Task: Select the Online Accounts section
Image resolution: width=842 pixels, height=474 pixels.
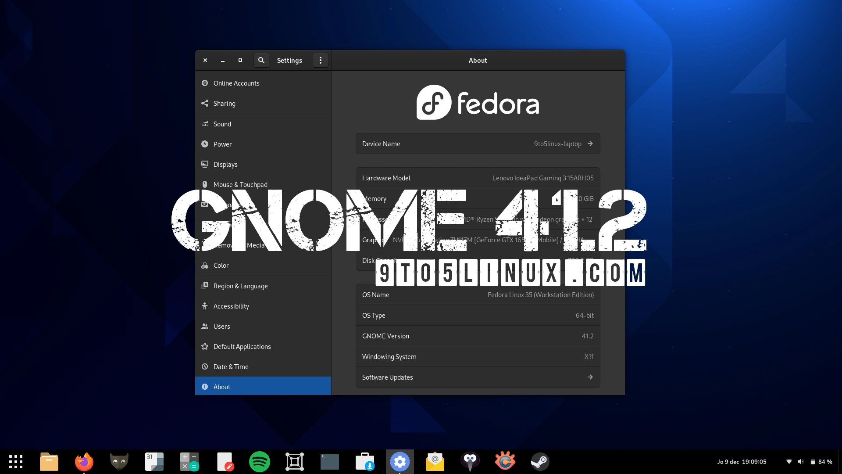Action: click(236, 83)
